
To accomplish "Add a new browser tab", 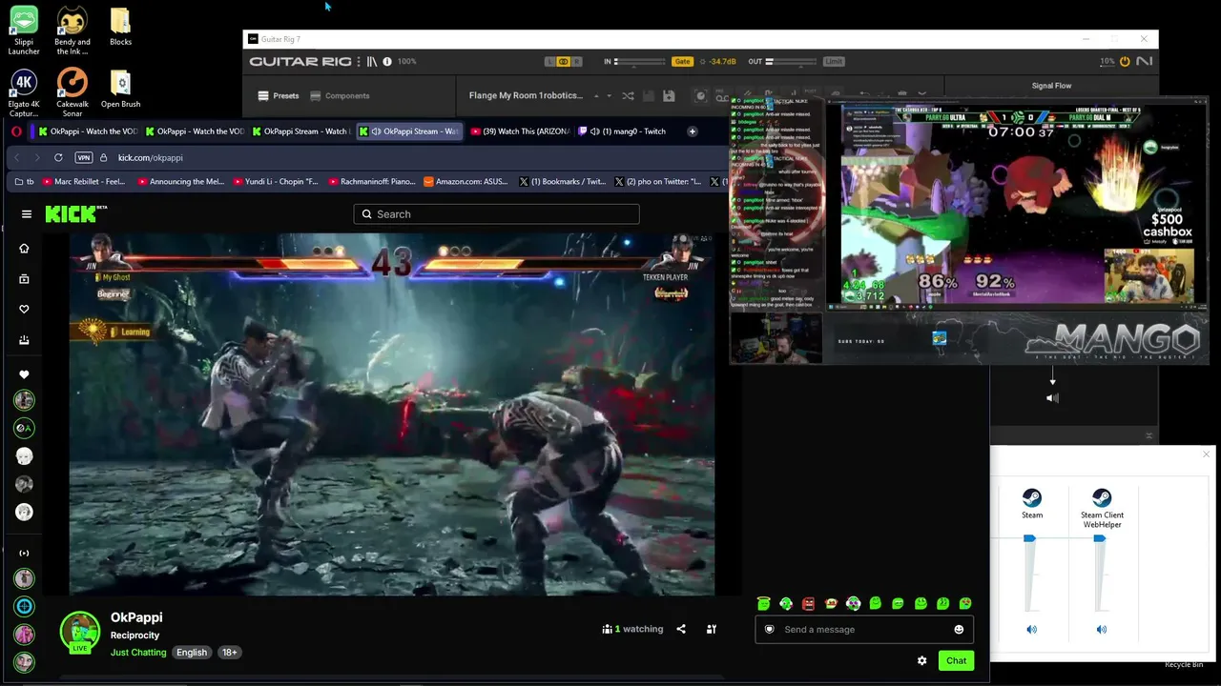I will coord(693,131).
